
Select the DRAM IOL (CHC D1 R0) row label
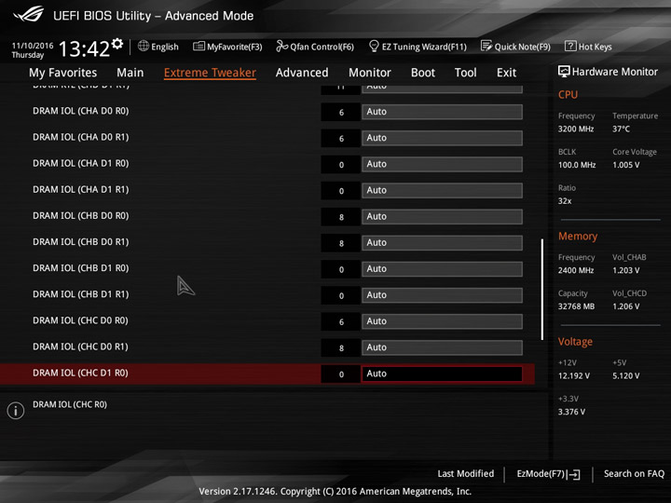coord(80,373)
